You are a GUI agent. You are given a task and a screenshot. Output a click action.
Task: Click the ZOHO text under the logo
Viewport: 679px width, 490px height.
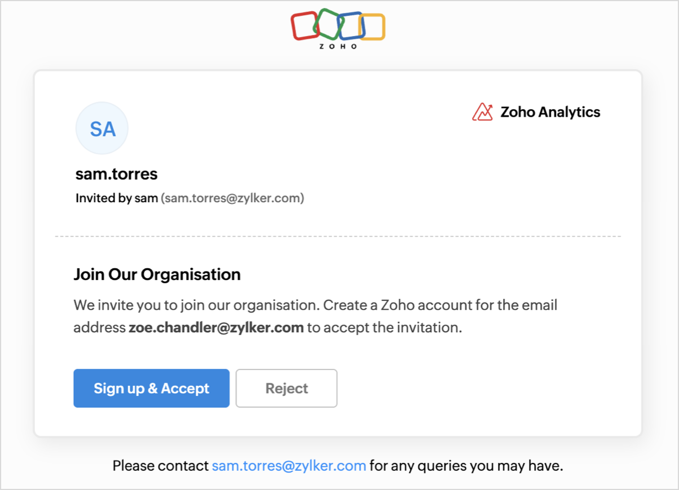[x=338, y=47]
